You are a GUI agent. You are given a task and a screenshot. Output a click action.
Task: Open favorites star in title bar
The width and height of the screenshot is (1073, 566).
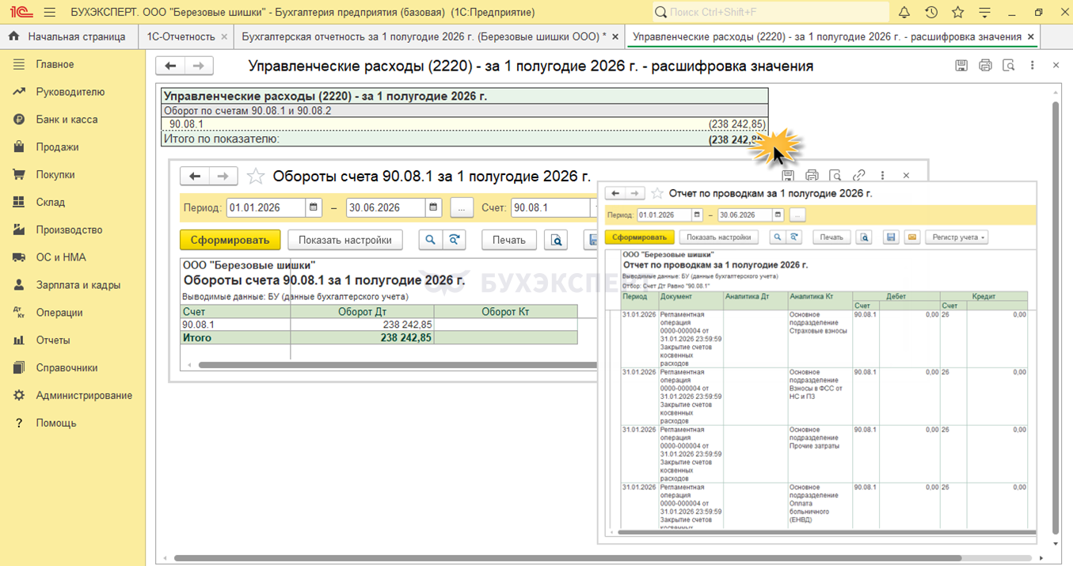(957, 12)
